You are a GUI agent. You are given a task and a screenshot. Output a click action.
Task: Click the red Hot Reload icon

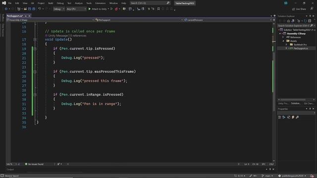(116, 9)
